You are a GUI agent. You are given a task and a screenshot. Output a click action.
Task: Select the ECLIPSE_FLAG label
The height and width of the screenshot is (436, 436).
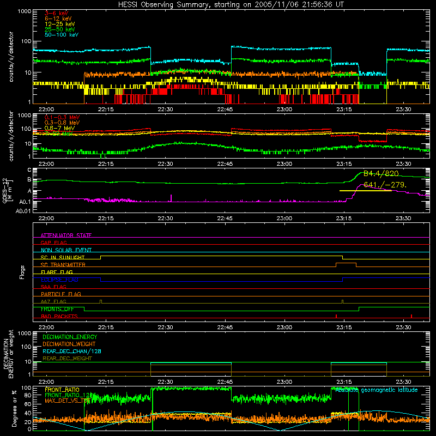click(x=59, y=280)
